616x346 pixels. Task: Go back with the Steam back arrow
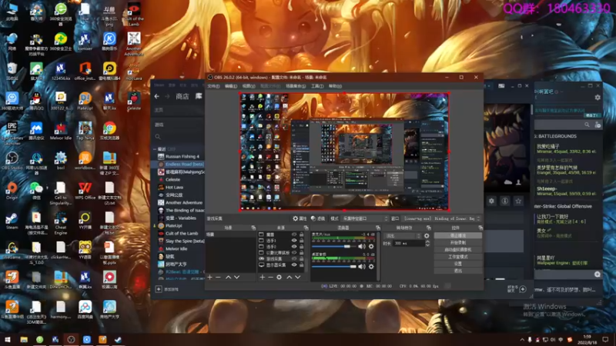(157, 96)
